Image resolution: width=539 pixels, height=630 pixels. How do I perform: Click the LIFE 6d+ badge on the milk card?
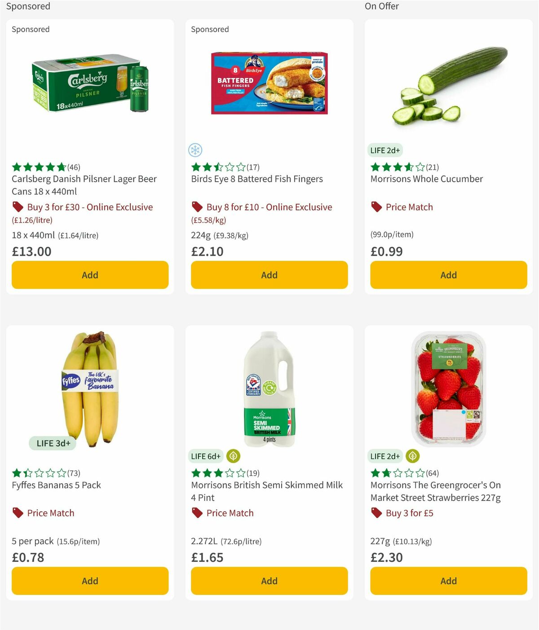[206, 456]
